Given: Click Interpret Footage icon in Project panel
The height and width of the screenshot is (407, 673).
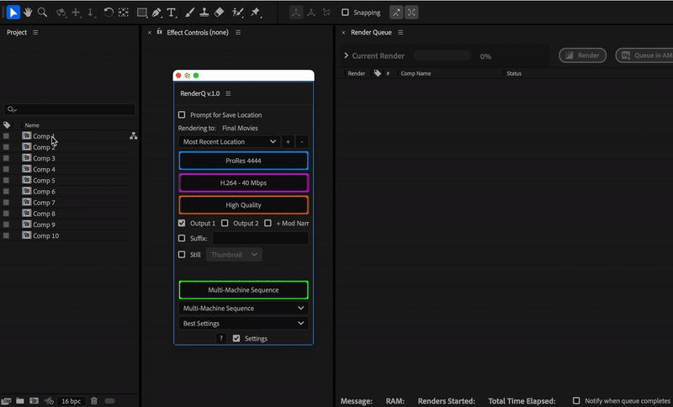Looking at the screenshot, I should tap(7, 401).
